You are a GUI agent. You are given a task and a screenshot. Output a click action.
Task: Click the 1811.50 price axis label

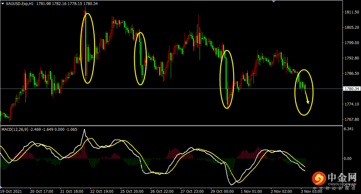[352, 12]
